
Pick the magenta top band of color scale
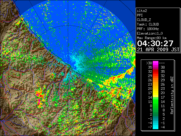click(x=156, y=63)
